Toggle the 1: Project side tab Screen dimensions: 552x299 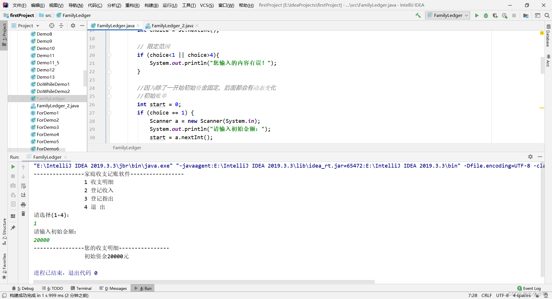(x=4, y=35)
